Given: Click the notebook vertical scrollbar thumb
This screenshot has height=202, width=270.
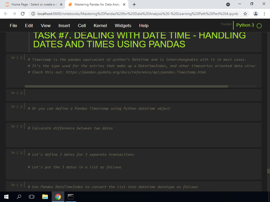Looking at the screenshot, I should coord(268,171).
